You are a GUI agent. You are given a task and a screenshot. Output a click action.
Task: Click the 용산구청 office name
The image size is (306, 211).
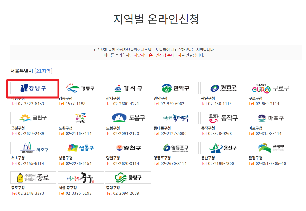pos(208,158)
